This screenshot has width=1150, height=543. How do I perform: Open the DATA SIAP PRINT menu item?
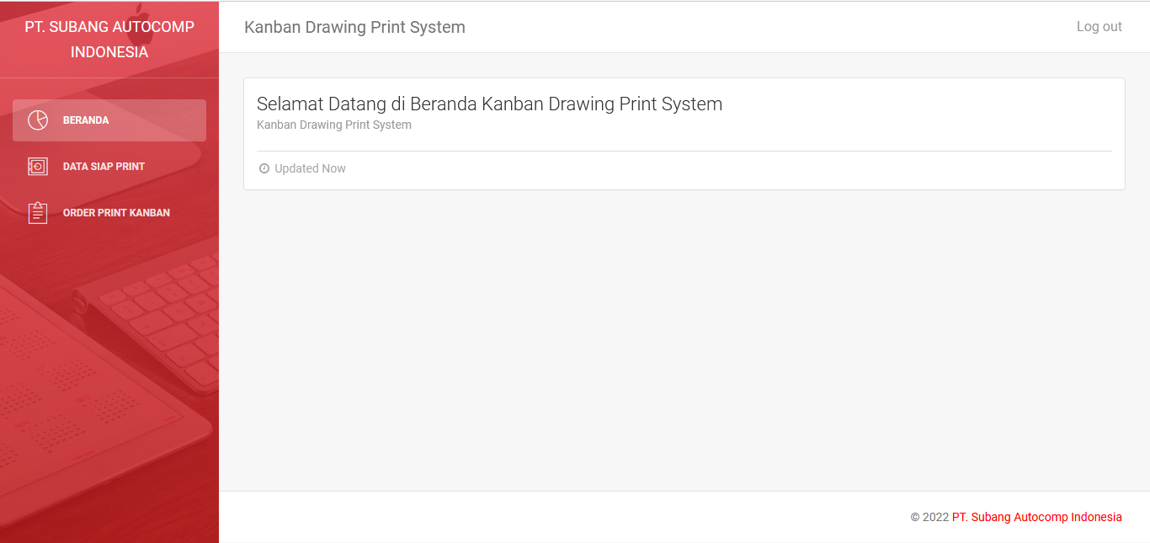pyautogui.click(x=104, y=167)
